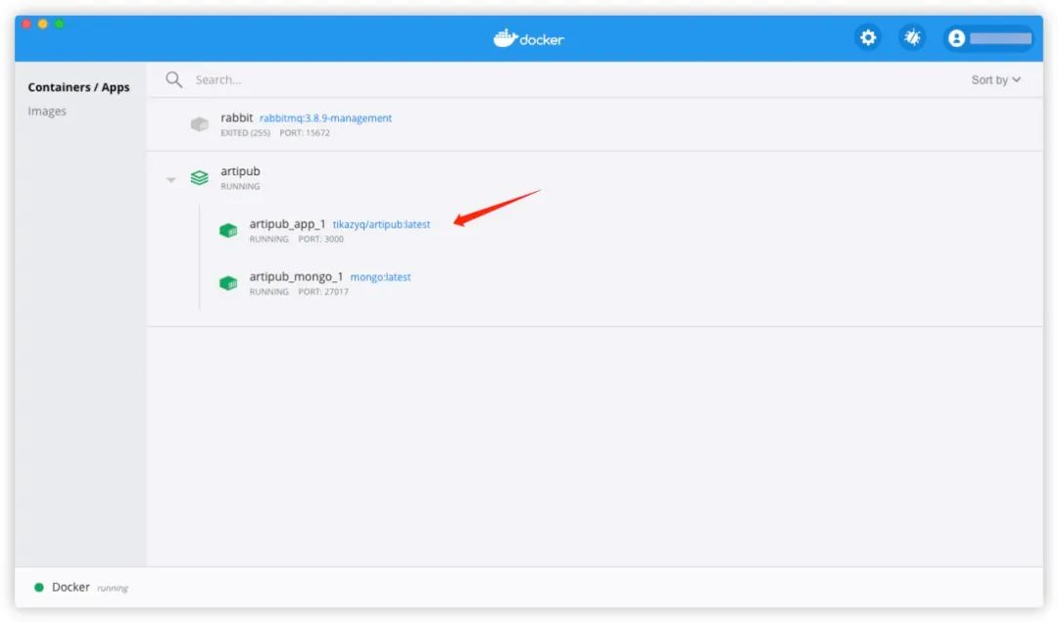Close the window with red button
This screenshot has height=622, width=1058.
click(26, 24)
